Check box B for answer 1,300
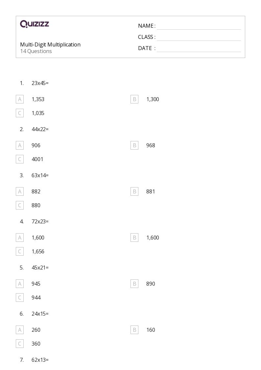The width and height of the screenshot is (261, 370). coord(134,99)
